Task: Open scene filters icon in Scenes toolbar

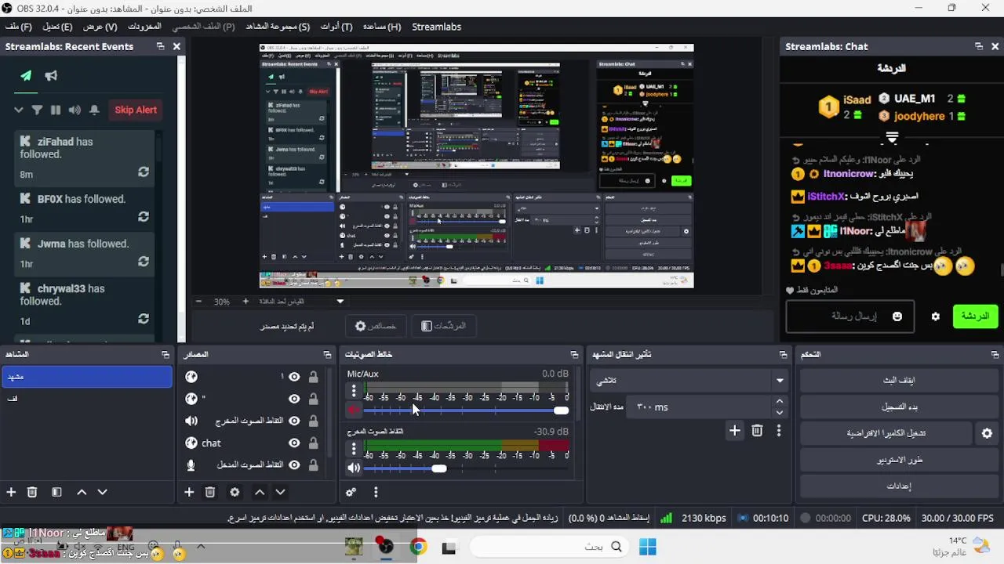Action: [56, 492]
